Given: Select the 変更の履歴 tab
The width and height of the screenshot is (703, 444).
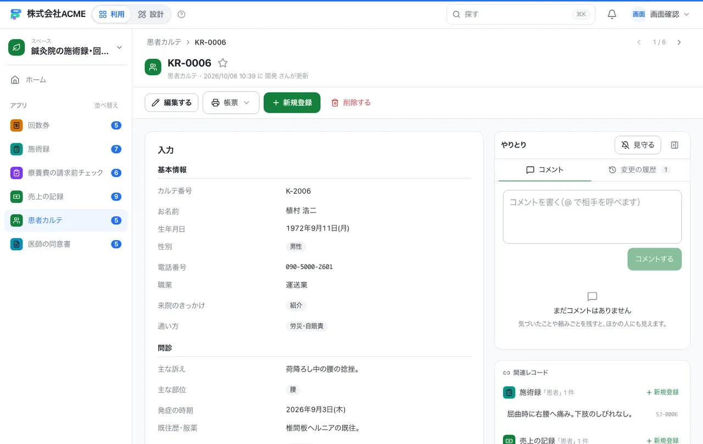Looking at the screenshot, I should [639, 170].
